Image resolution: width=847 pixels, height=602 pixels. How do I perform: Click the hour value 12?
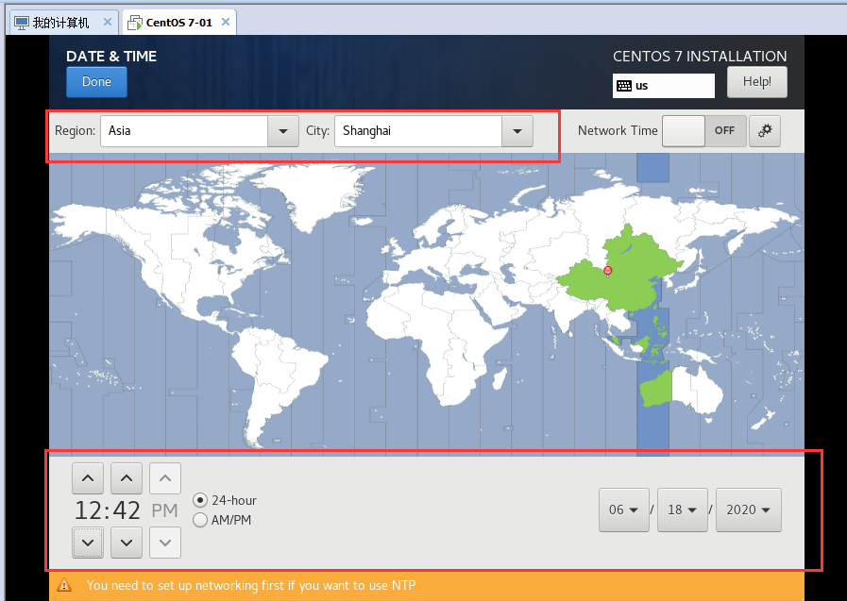click(x=88, y=510)
